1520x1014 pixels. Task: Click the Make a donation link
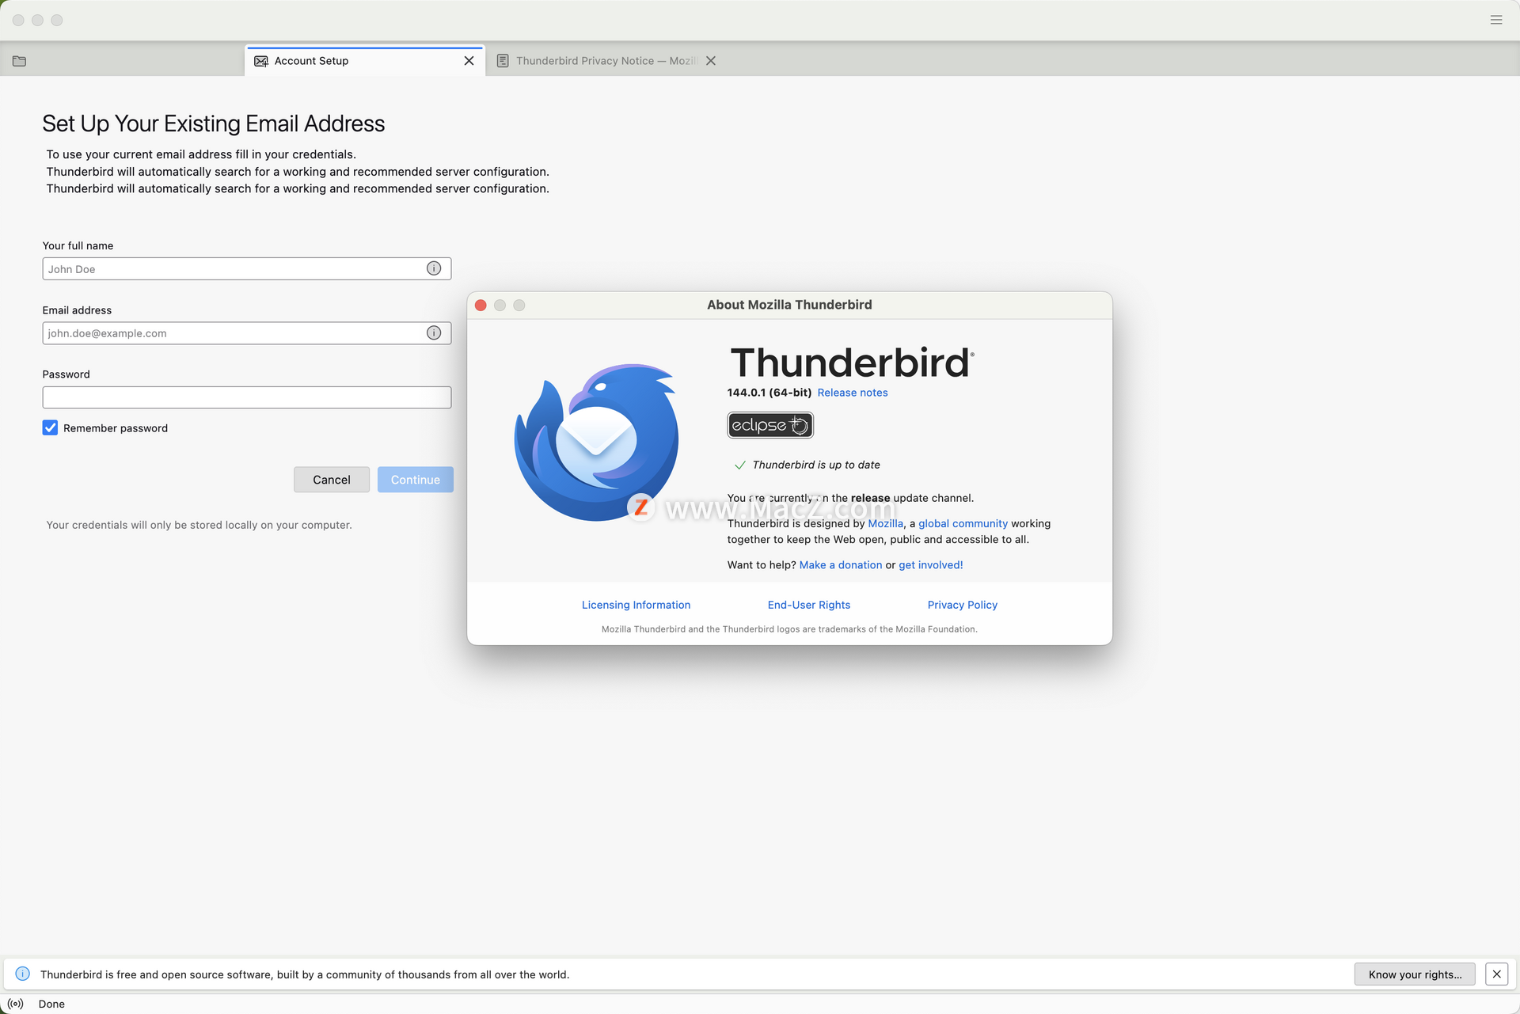tap(840, 565)
